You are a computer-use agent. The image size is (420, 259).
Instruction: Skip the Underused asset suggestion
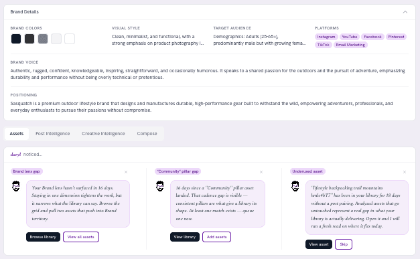344,244
